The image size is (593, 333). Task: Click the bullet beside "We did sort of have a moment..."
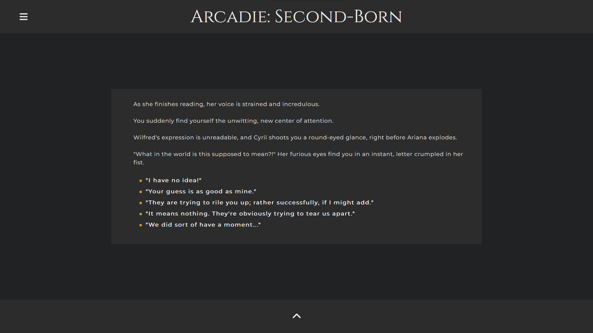[x=141, y=225]
